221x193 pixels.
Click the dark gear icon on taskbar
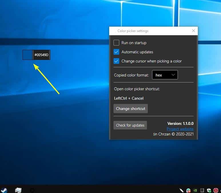click(32, 190)
